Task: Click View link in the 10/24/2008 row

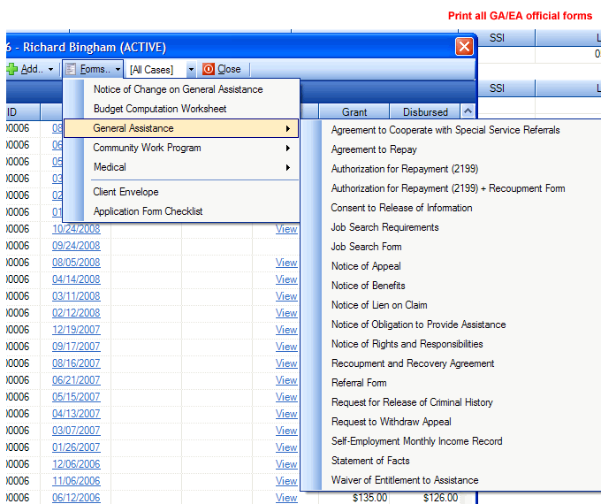Action: point(286,229)
